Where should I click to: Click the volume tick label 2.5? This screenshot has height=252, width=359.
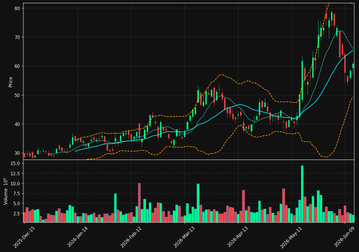pyautogui.click(x=17, y=214)
